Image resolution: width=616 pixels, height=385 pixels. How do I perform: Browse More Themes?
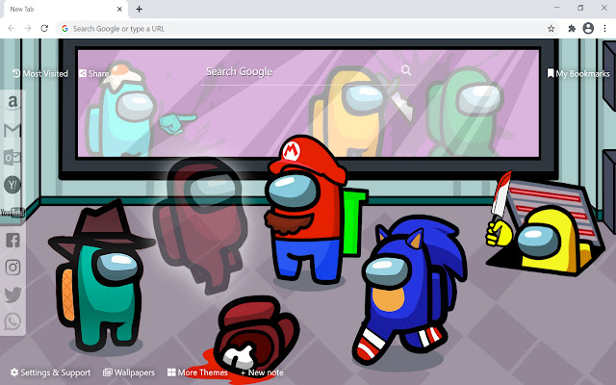tap(197, 372)
